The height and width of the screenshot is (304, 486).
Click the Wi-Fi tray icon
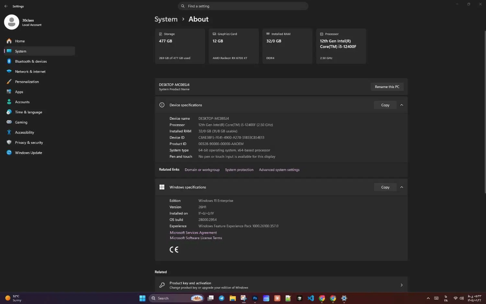[456, 298]
